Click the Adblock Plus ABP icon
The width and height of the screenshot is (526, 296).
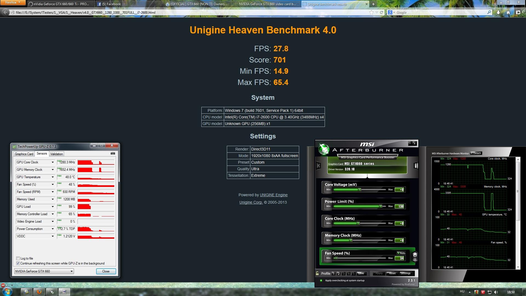[x=3, y=285]
